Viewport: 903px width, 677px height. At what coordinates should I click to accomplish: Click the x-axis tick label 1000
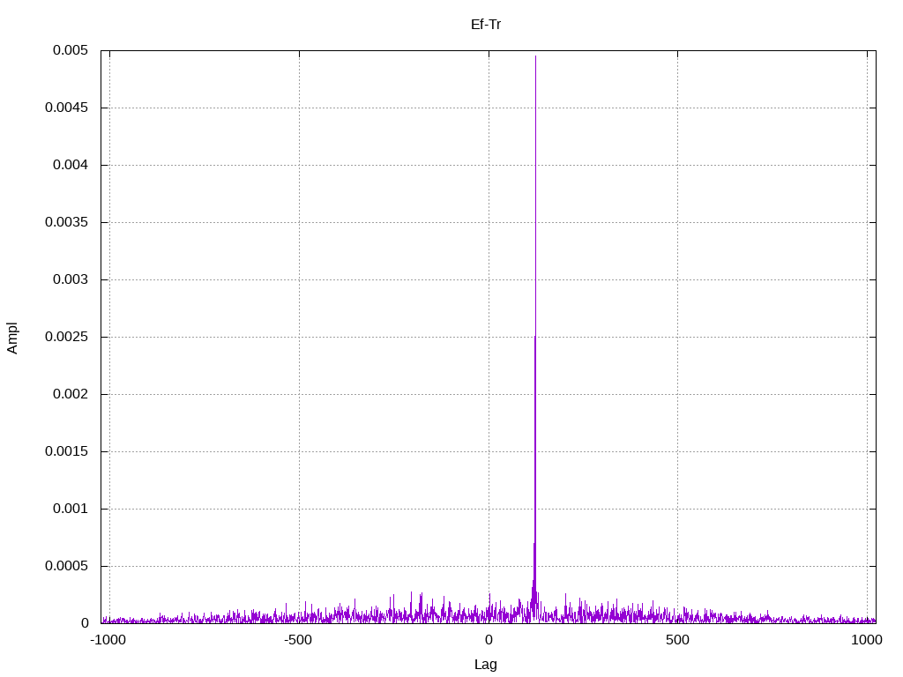(867, 640)
